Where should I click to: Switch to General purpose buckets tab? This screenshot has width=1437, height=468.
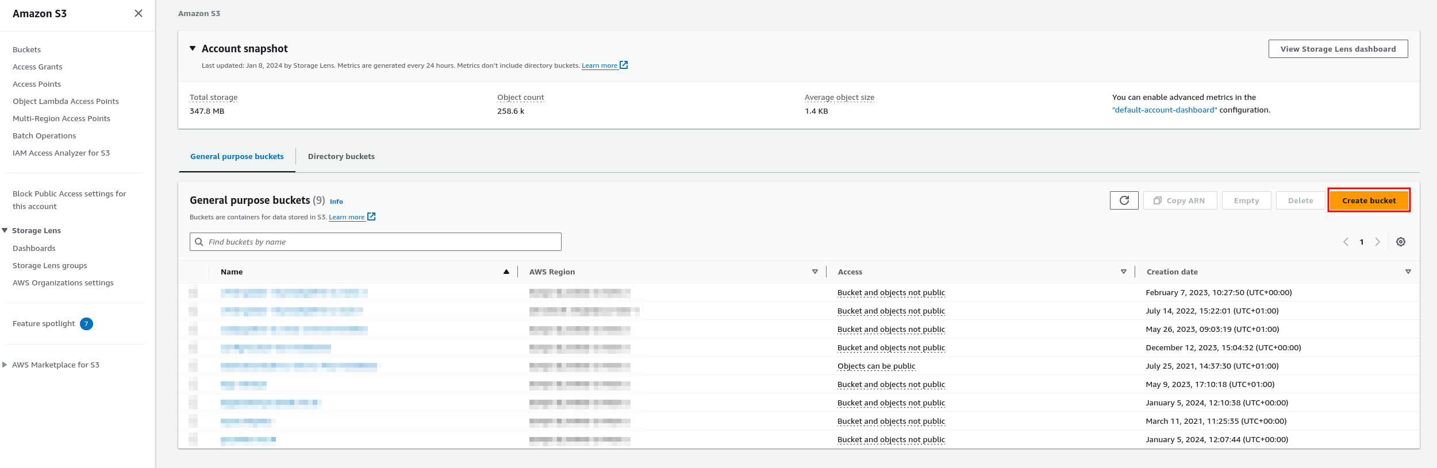click(x=237, y=156)
